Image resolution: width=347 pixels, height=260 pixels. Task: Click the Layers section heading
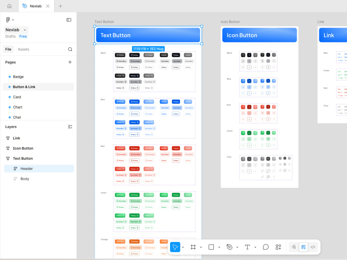click(11, 127)
